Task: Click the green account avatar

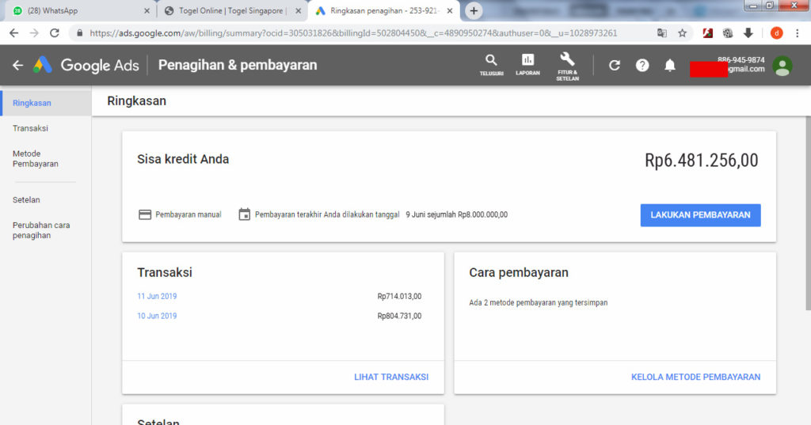Action: 782,66
